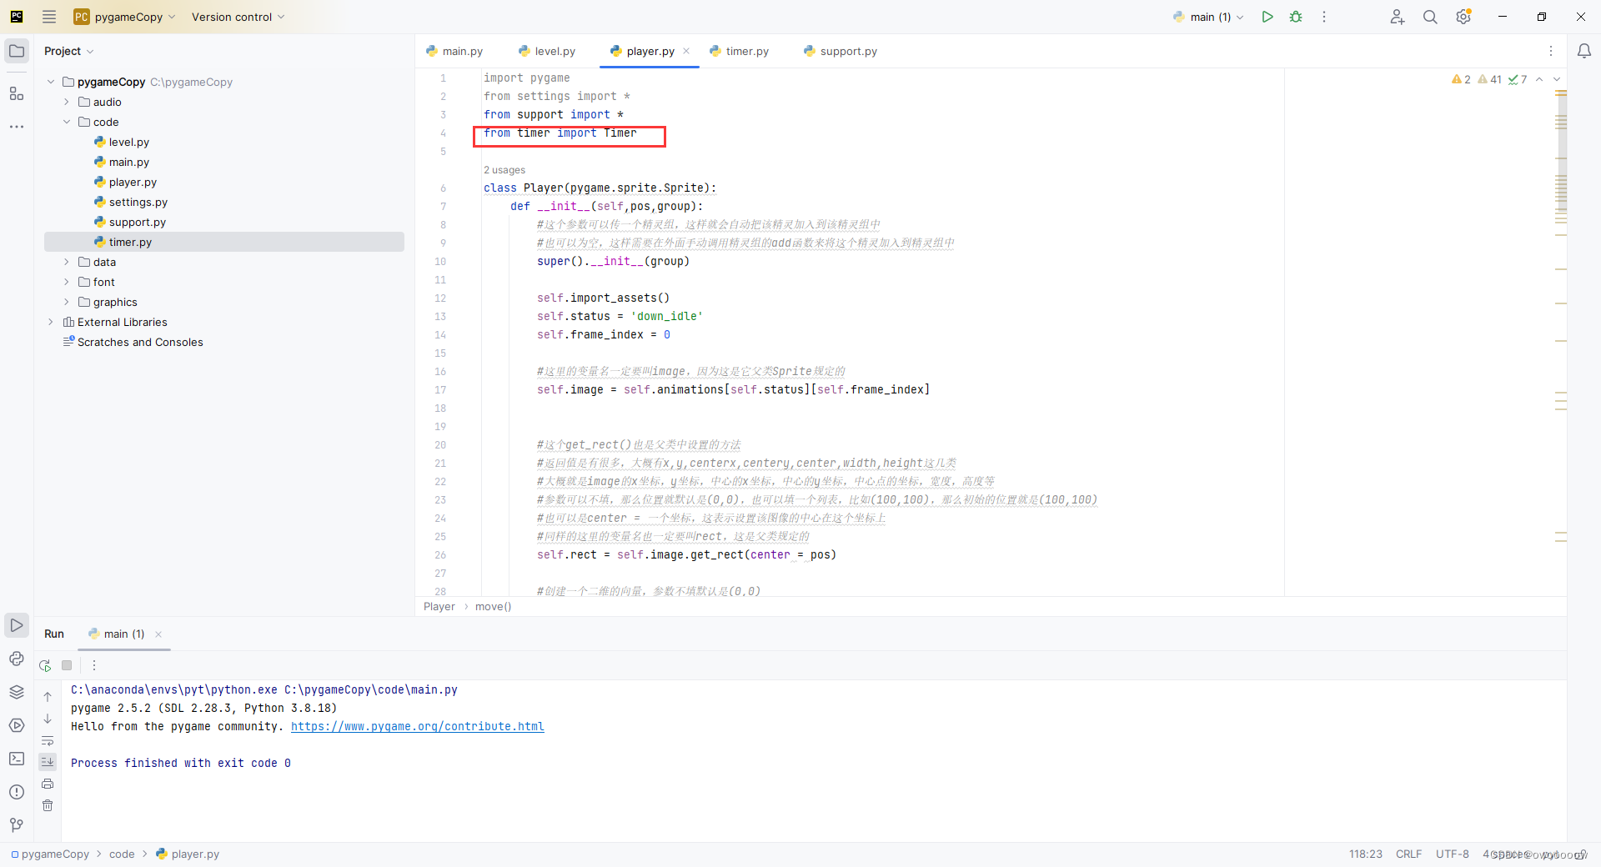The width and height of the screenshot is (1601, 867).
Task: Show more tool windows
Action: coord(17,127)
